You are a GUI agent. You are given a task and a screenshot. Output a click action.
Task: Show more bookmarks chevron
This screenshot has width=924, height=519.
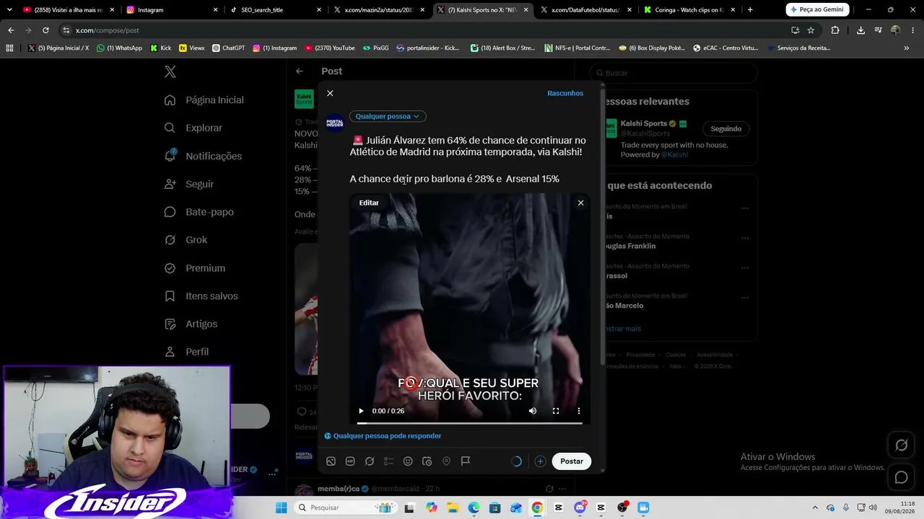coord(907,48)
